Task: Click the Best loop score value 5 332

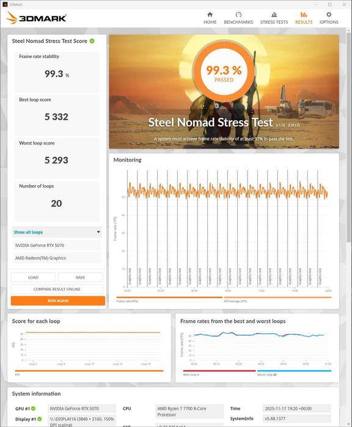Action: point(56,117)
